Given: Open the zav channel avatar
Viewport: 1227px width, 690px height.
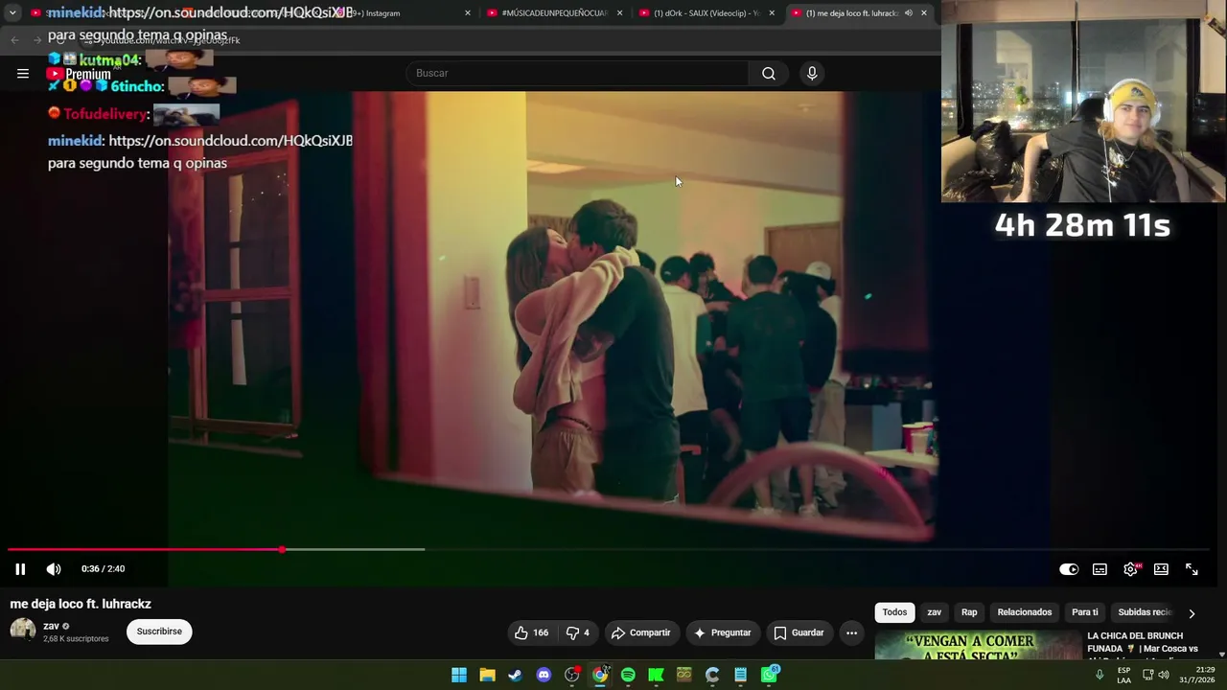Looking at the screenshot, I should click(x=22, y=632).
